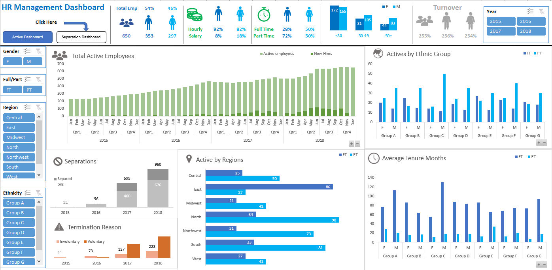Switch to the Separation Dashboard
Screen dimensions: 552x270
click(81, 37)
